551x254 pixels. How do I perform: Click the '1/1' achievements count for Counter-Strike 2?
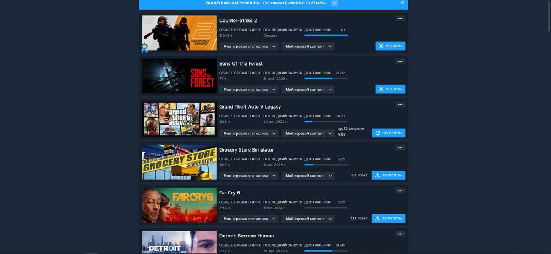343,30
